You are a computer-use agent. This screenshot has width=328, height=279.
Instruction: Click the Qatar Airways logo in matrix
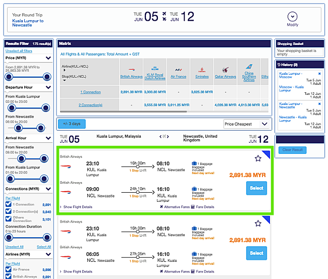click(225, 70)
